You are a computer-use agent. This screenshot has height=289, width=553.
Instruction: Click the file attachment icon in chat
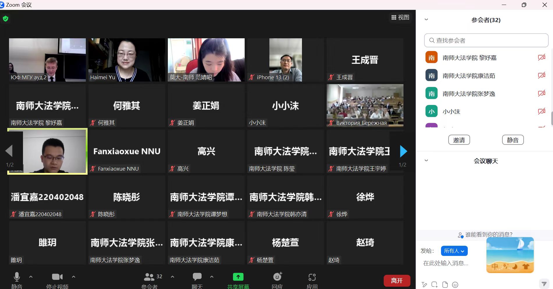pyautogui.click(x=445, y=285)
